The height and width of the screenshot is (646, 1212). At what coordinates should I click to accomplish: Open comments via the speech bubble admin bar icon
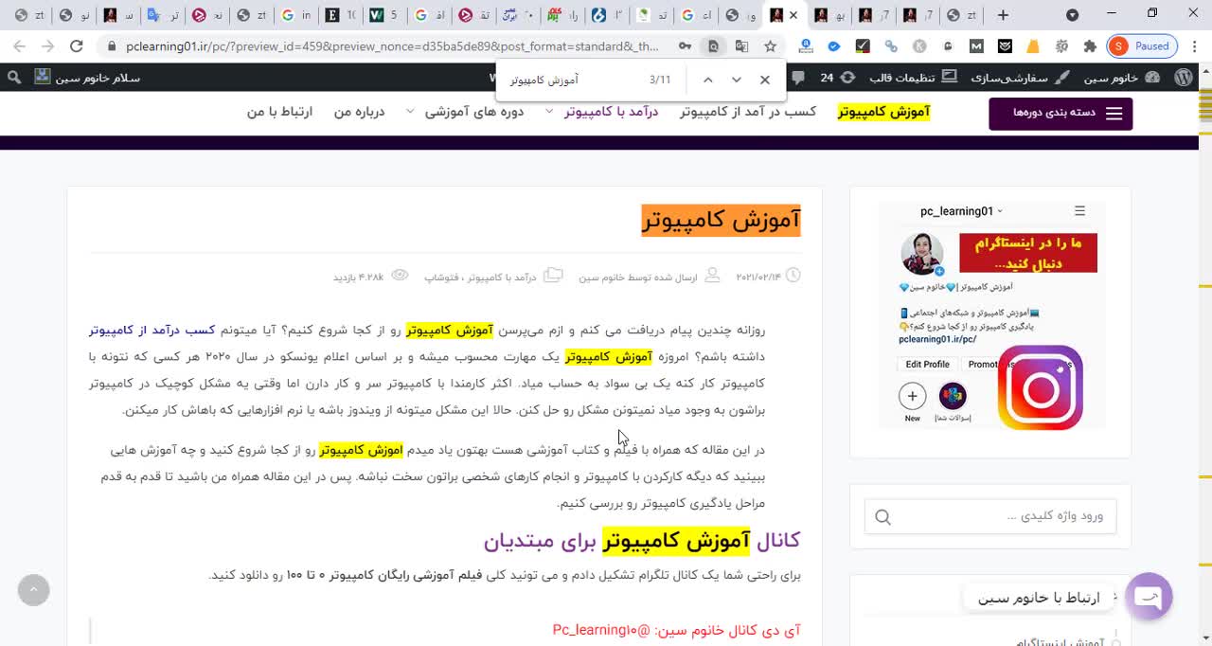click(x=800, y=78)
